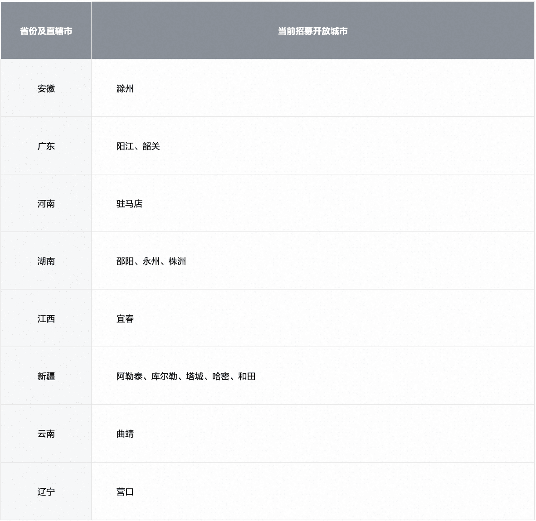The image size is (536, 521).
Task: Click the 阳江、韶关 cities text
Action: (x=138, y=146)
